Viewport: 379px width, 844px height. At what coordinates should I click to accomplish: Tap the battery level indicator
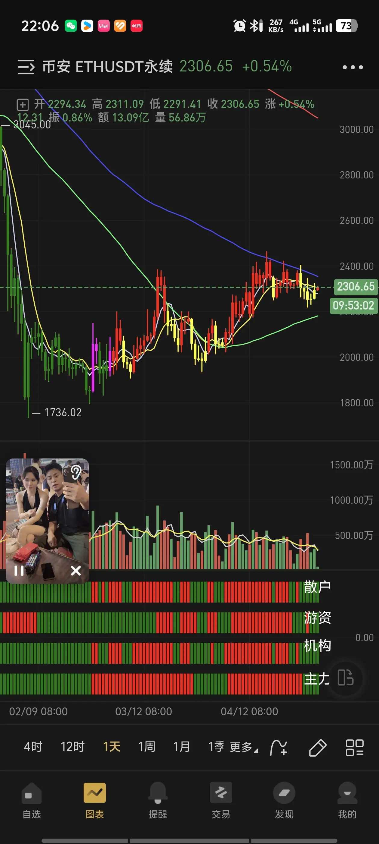tap(347, 26)
